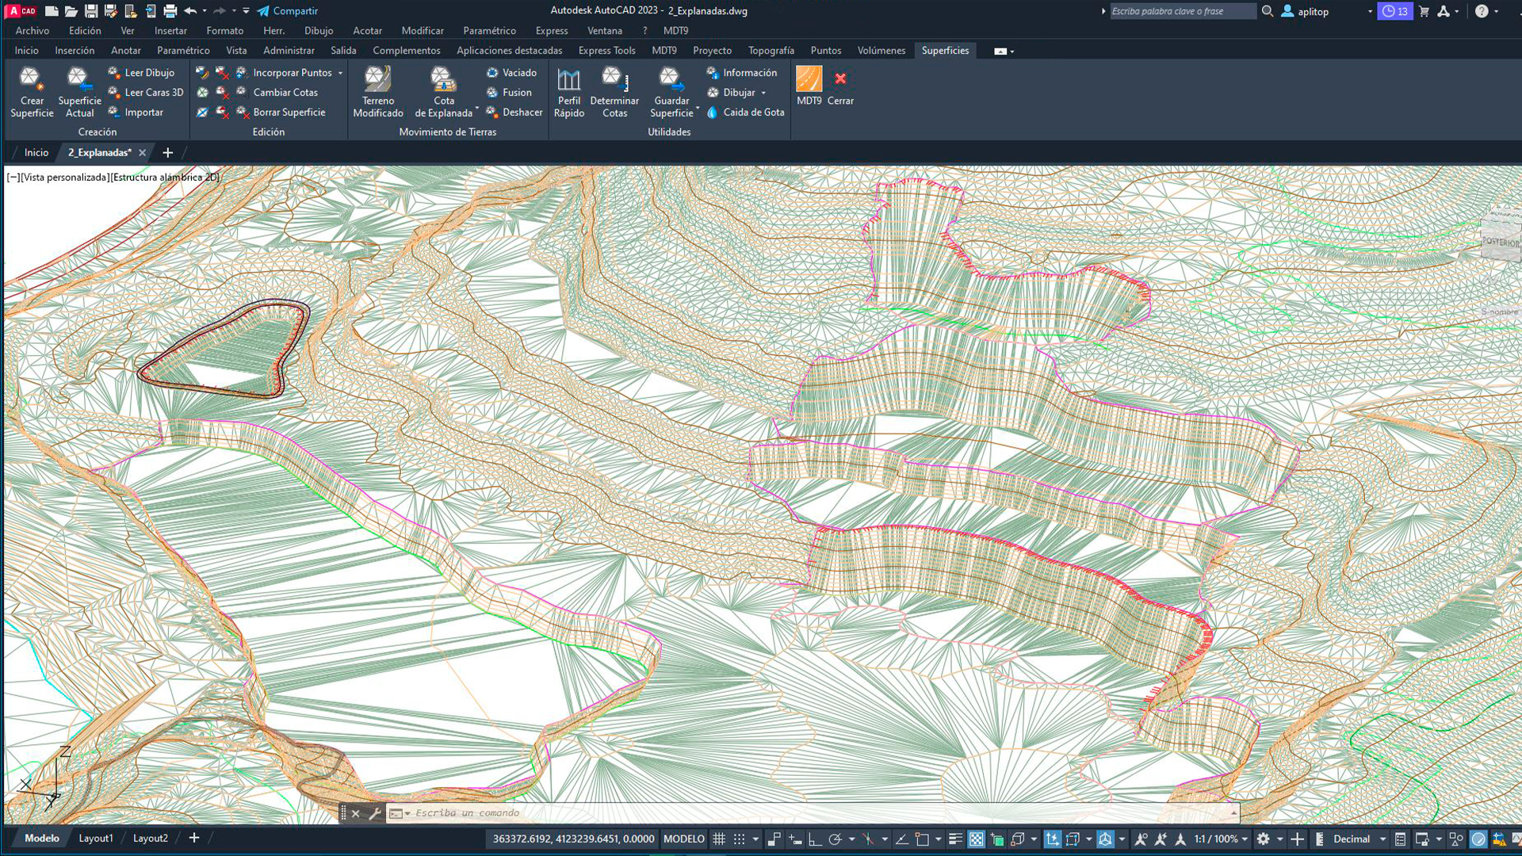Click the Vista personalizada viewport label
Viewport: 1522px width, 856px height.
click(65, 178)
